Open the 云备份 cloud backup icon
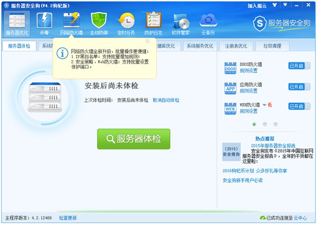The width and height of the screenshot is (318, 225). [208, 24]
